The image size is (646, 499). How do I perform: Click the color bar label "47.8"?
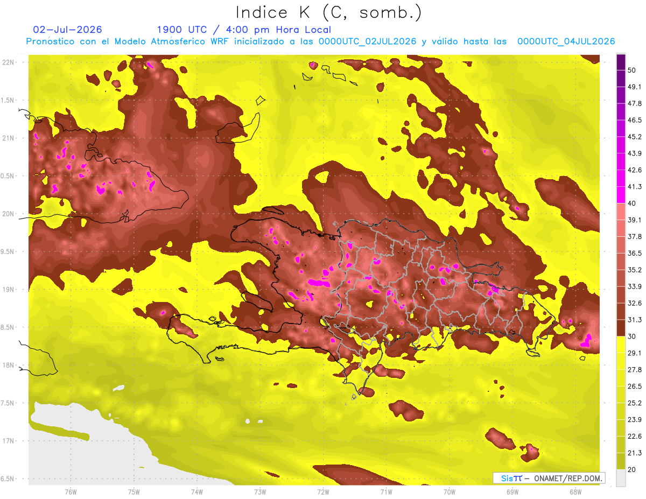pyautogui.click(x=635, y=103)
